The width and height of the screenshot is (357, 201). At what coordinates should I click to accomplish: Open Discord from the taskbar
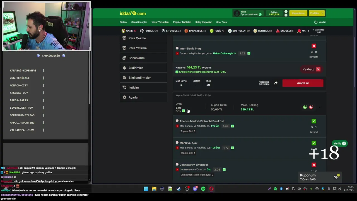(x=195, y=189)
